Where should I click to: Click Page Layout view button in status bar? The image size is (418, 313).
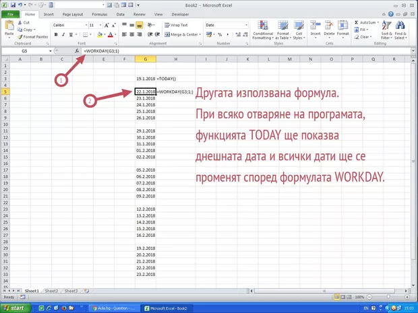coord(343,297)
